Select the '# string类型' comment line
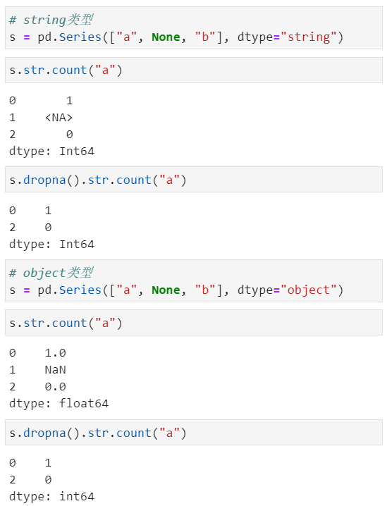 [x=51, y=20]
